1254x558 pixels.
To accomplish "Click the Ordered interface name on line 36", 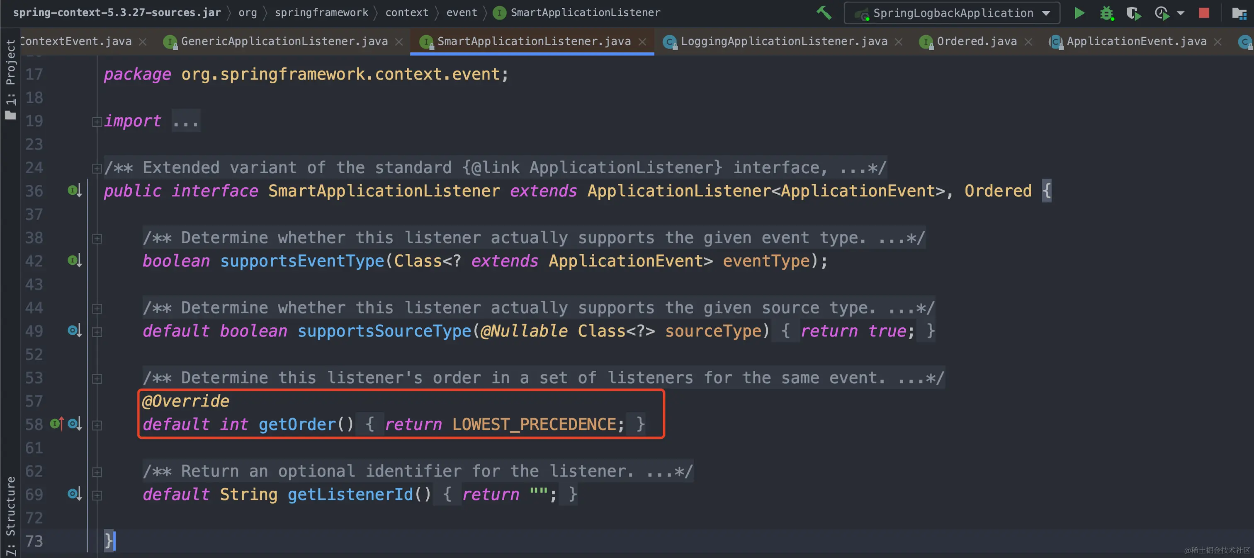I will tap(998, 191).
